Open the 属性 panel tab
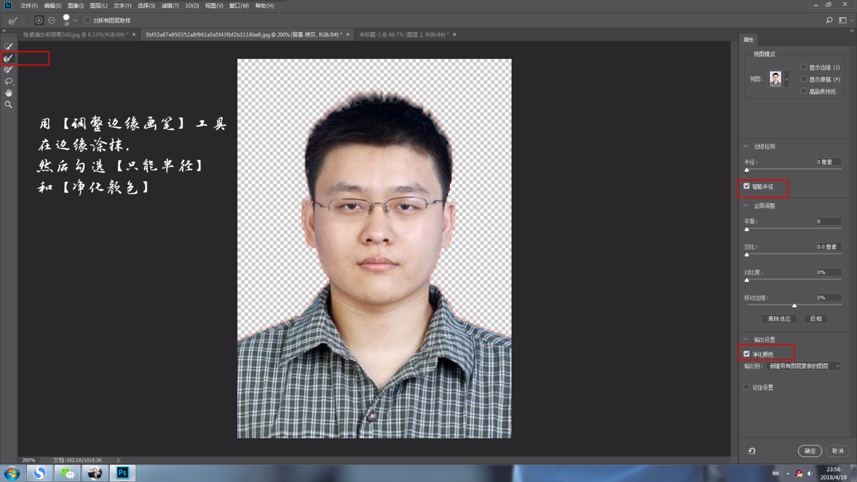This screenshot has height=482, width=857. click(748, 40)
